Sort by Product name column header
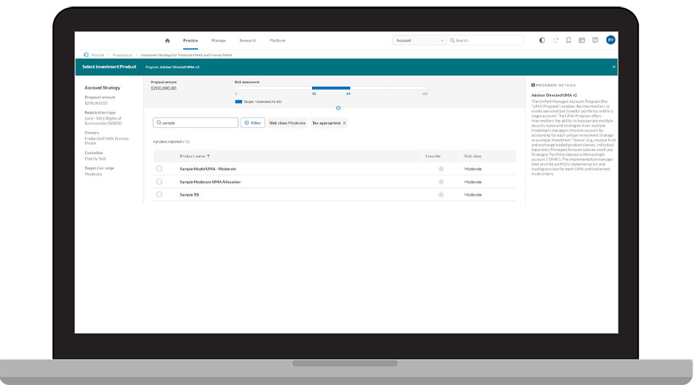This screenshot has width=694, height=385. click(x=195, y=155)
